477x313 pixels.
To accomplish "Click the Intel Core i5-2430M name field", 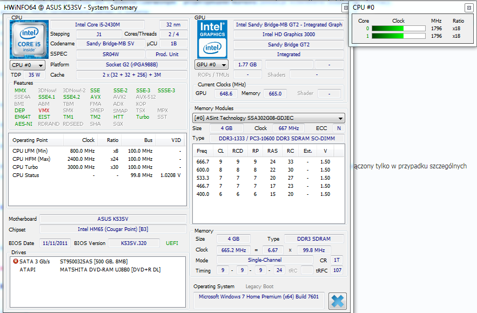I will pos(97,25).
